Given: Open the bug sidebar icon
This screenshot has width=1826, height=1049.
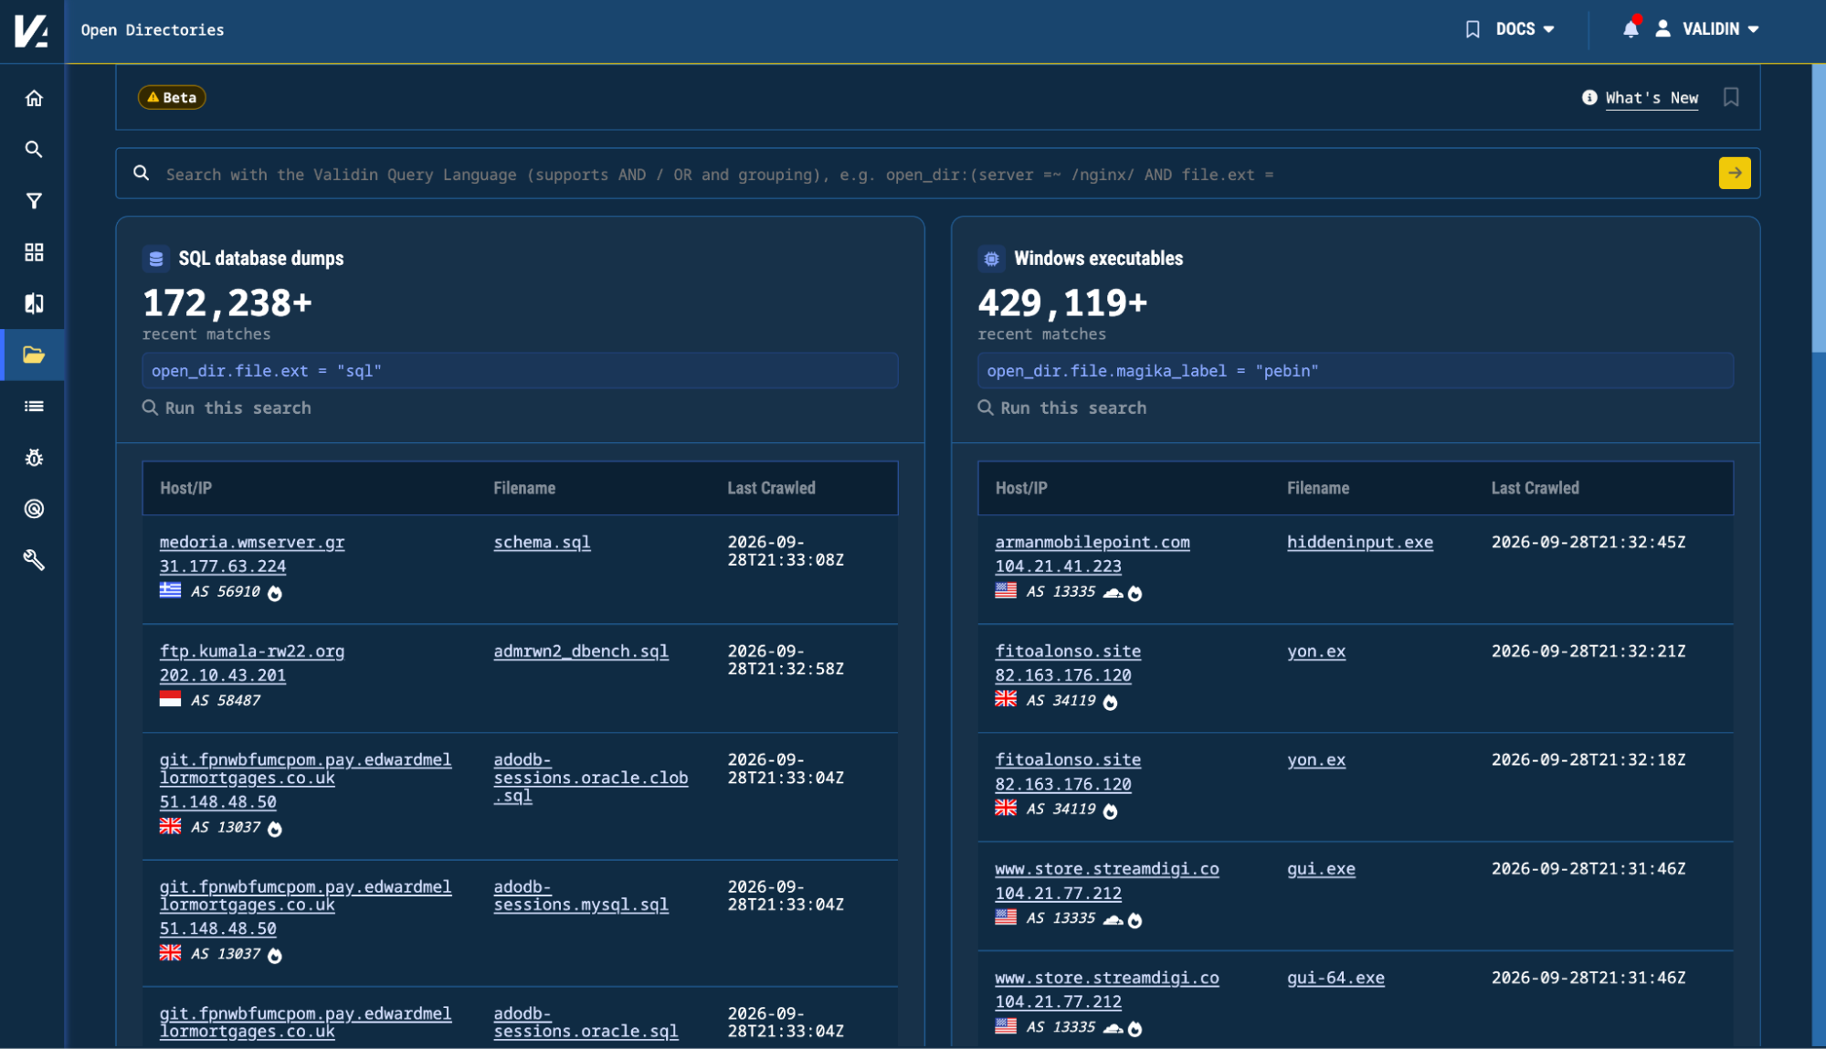Looking at the screenshot, I should (34, 458).
